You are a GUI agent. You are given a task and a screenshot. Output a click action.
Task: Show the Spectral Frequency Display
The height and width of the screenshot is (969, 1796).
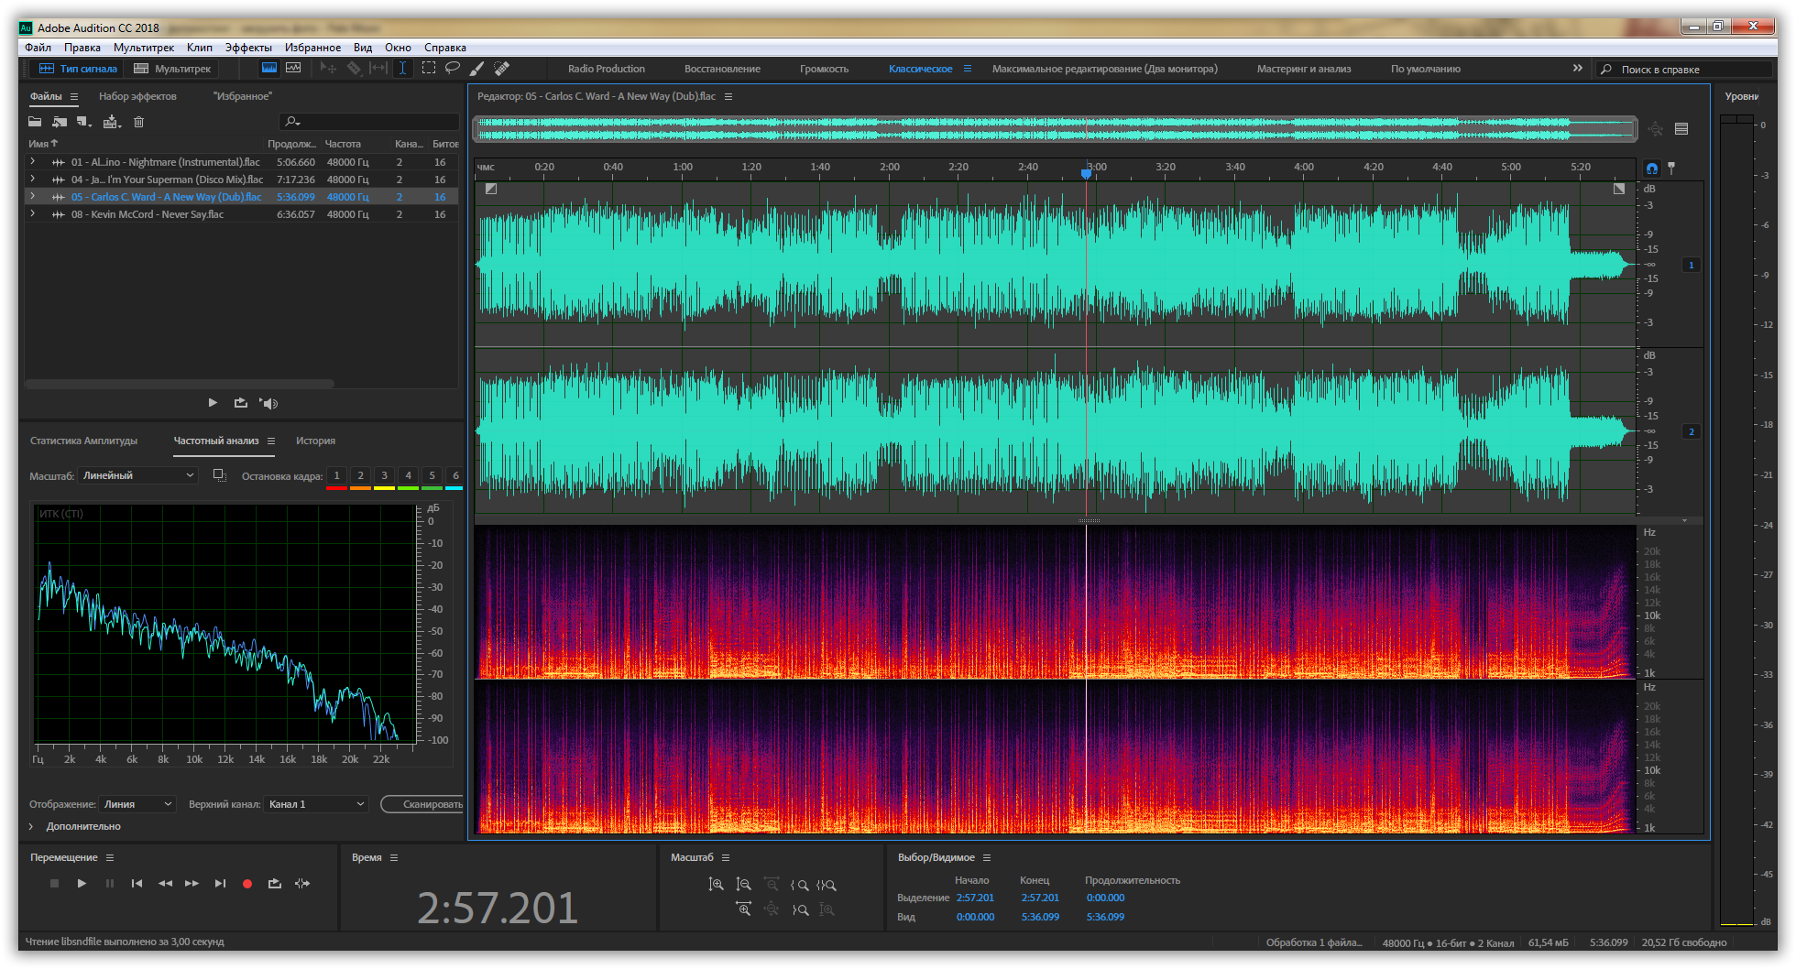tap(269, 69)
